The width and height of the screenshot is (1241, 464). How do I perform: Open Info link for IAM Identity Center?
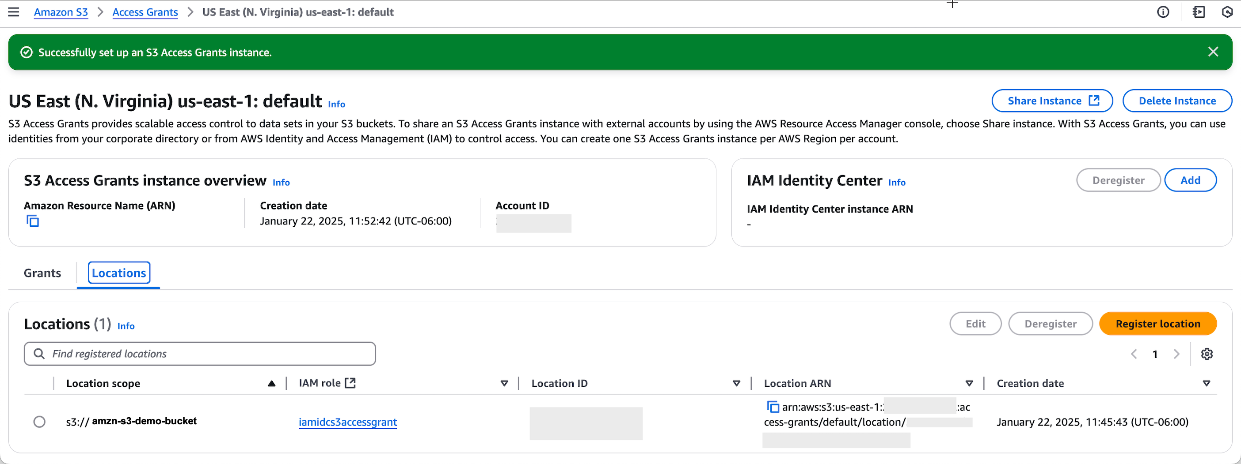[897, 182]
